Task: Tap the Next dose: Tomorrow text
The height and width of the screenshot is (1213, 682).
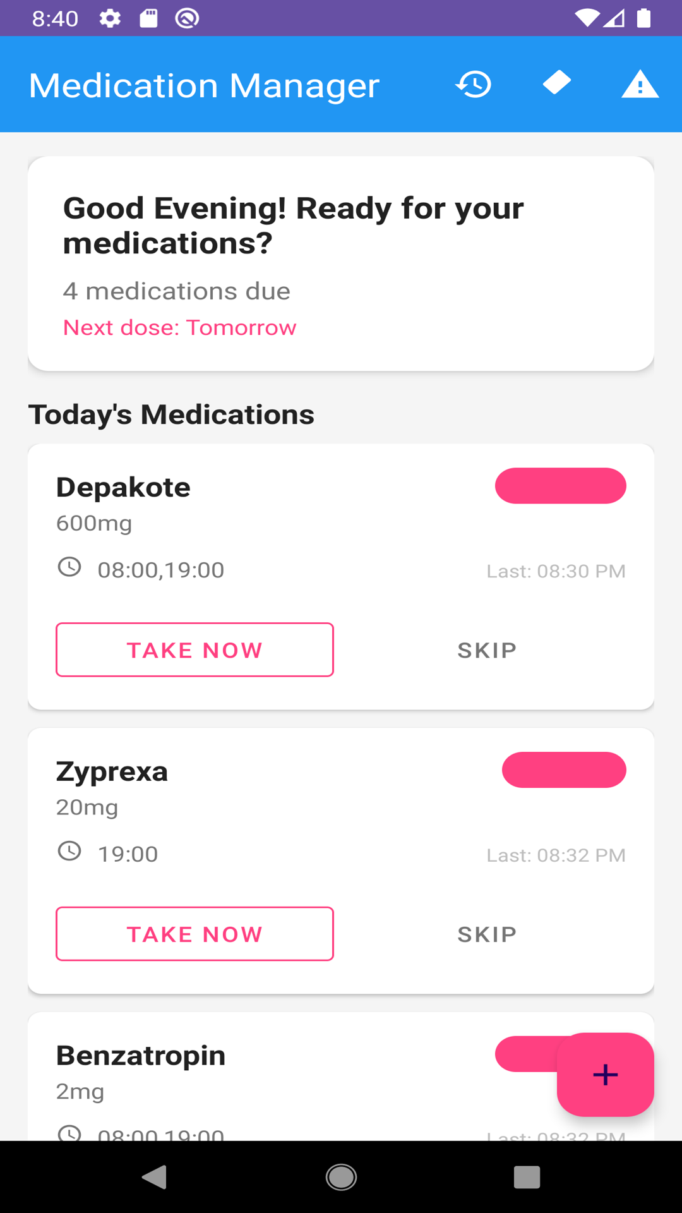Action: (x=179, y=327)
